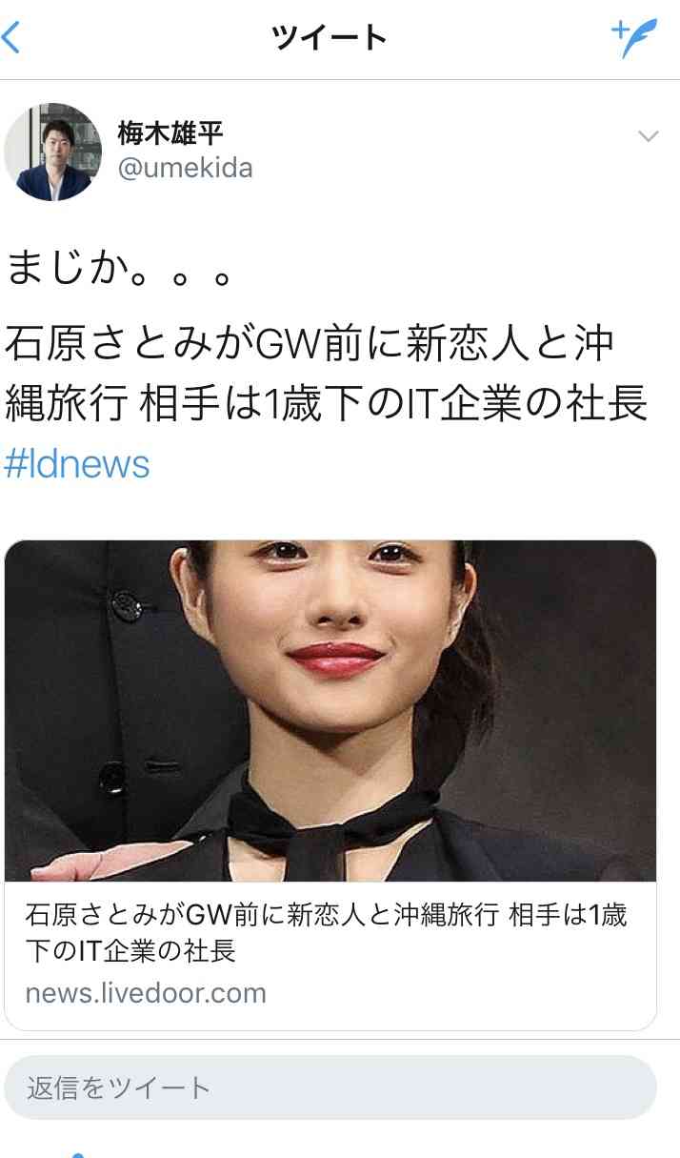Open the @umekida handle

click(185, 168)
